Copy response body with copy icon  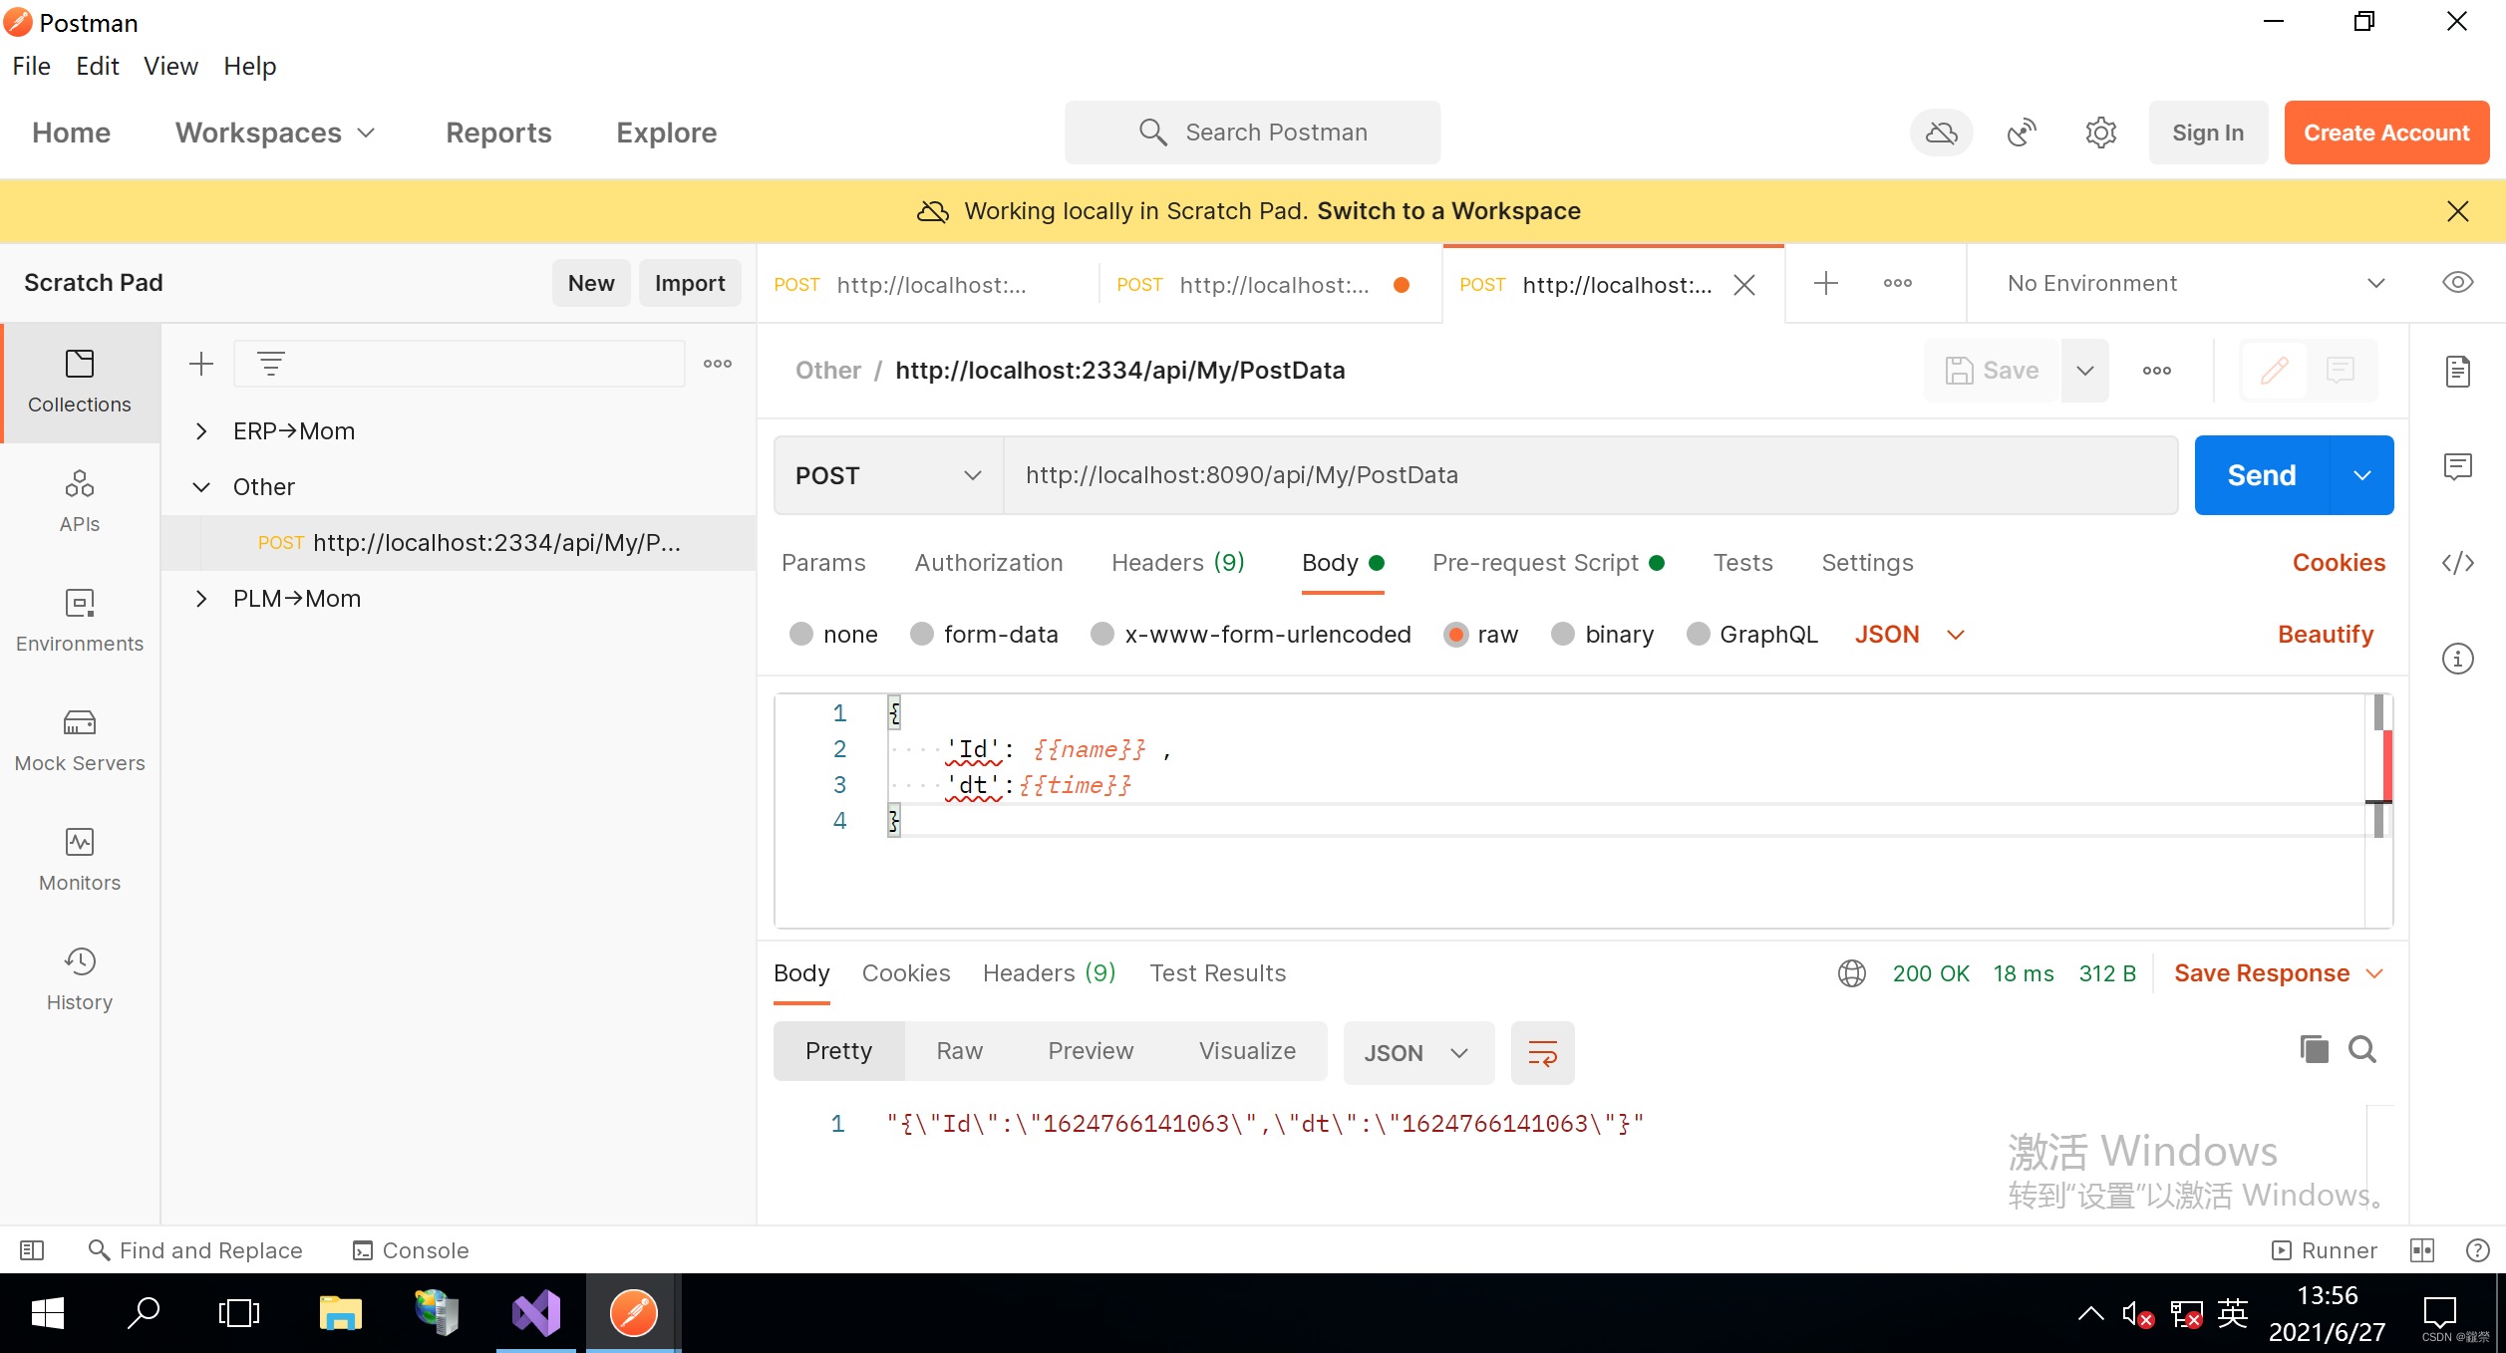pos(2314,1049)
